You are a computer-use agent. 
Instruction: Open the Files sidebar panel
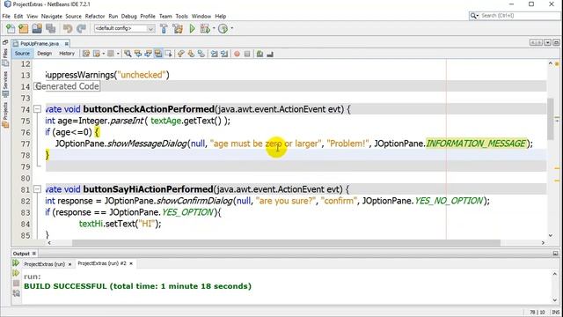point(5,57)
